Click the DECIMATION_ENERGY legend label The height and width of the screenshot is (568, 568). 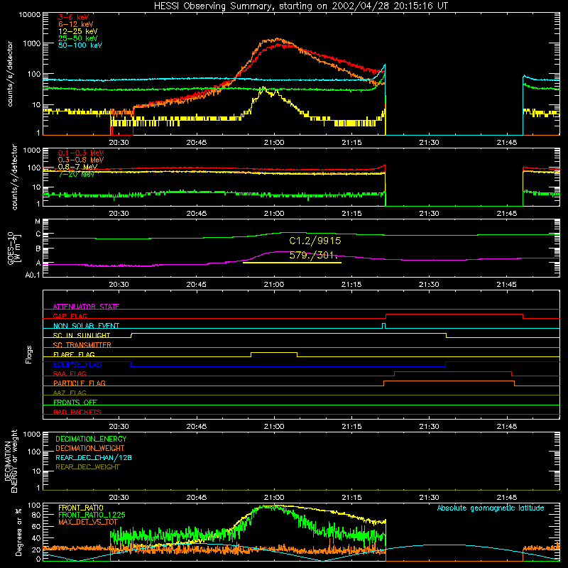pyautogui.click(x=91, y=439)
